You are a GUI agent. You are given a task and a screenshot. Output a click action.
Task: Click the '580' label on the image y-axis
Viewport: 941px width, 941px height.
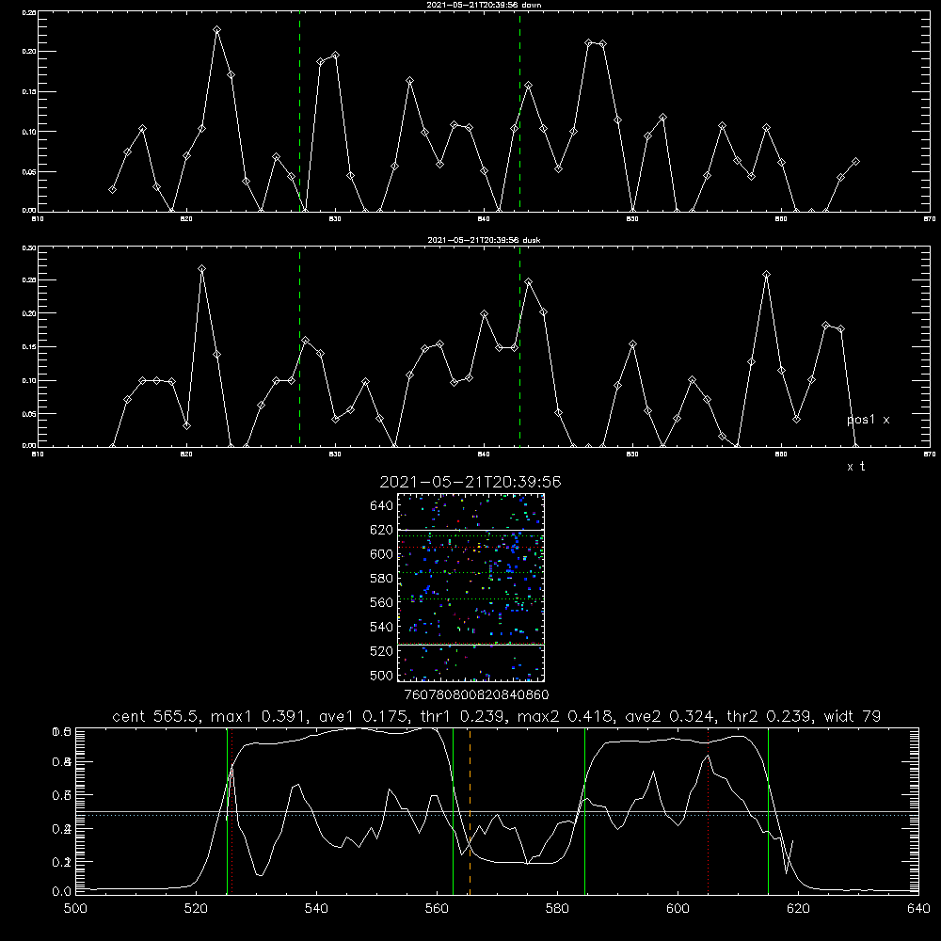tap(382, 579)
